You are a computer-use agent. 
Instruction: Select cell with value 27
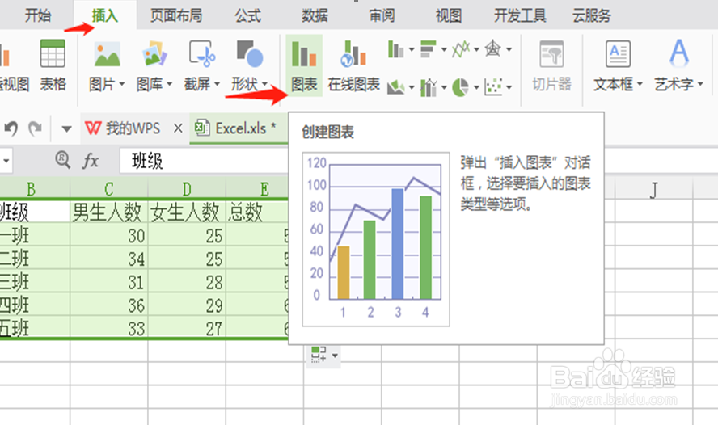(x=187, y=327)
